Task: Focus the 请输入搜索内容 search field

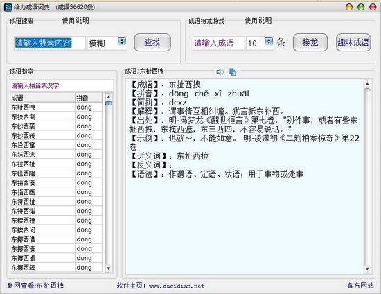Action: point(50,43)
